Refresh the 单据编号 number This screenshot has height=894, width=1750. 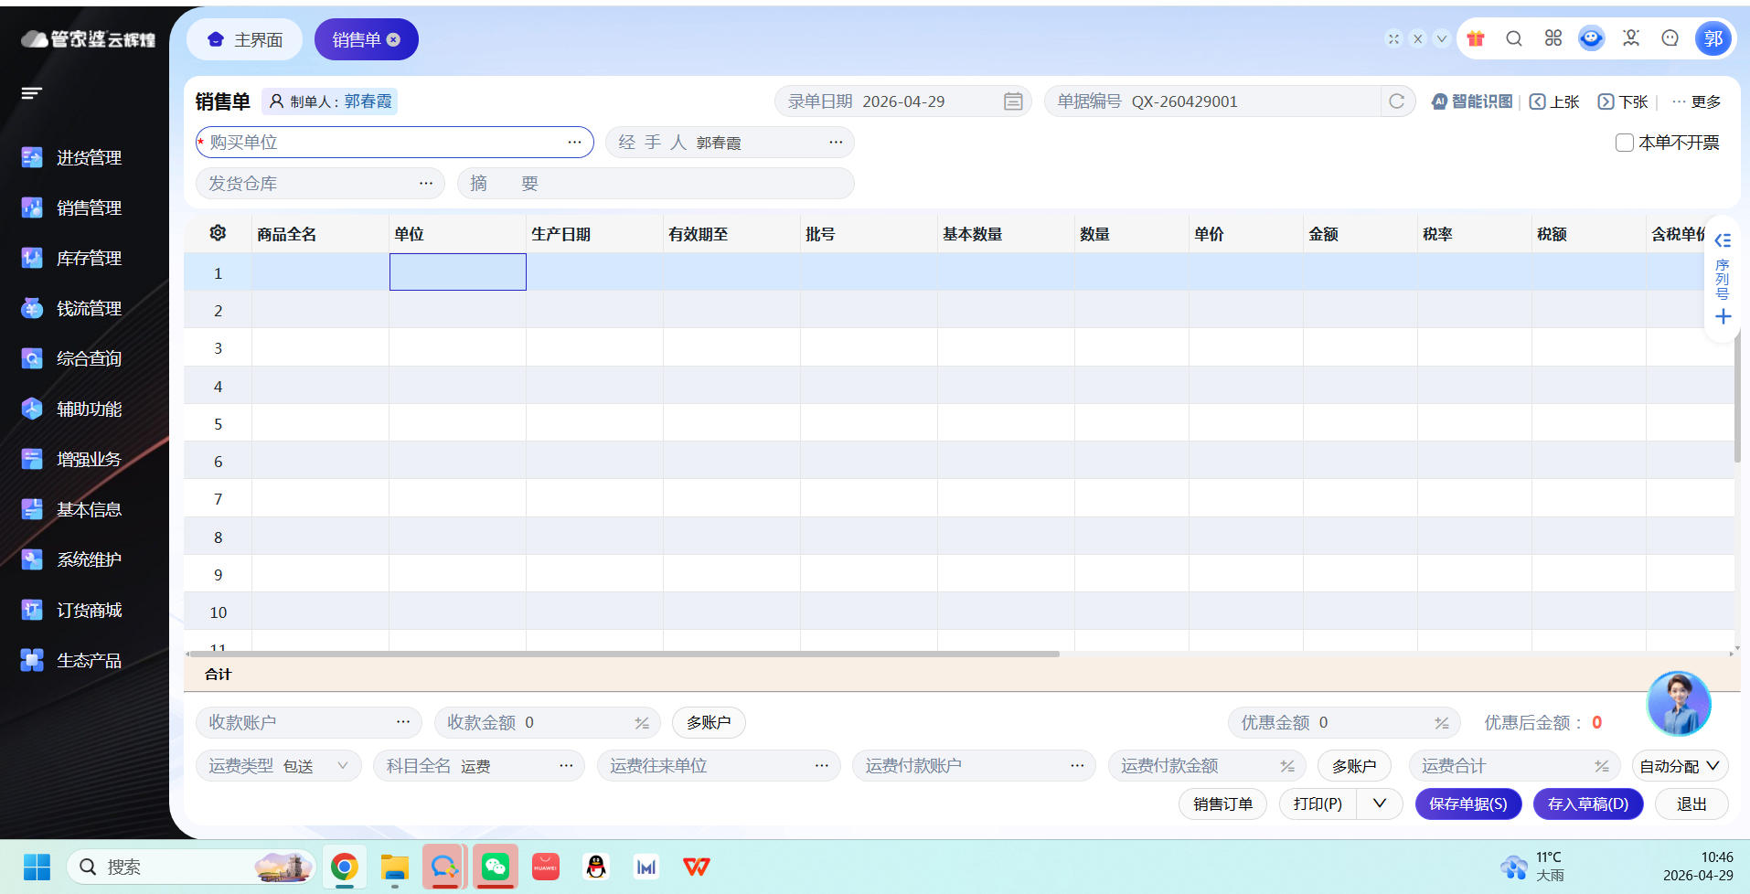tap(1396, 101)
